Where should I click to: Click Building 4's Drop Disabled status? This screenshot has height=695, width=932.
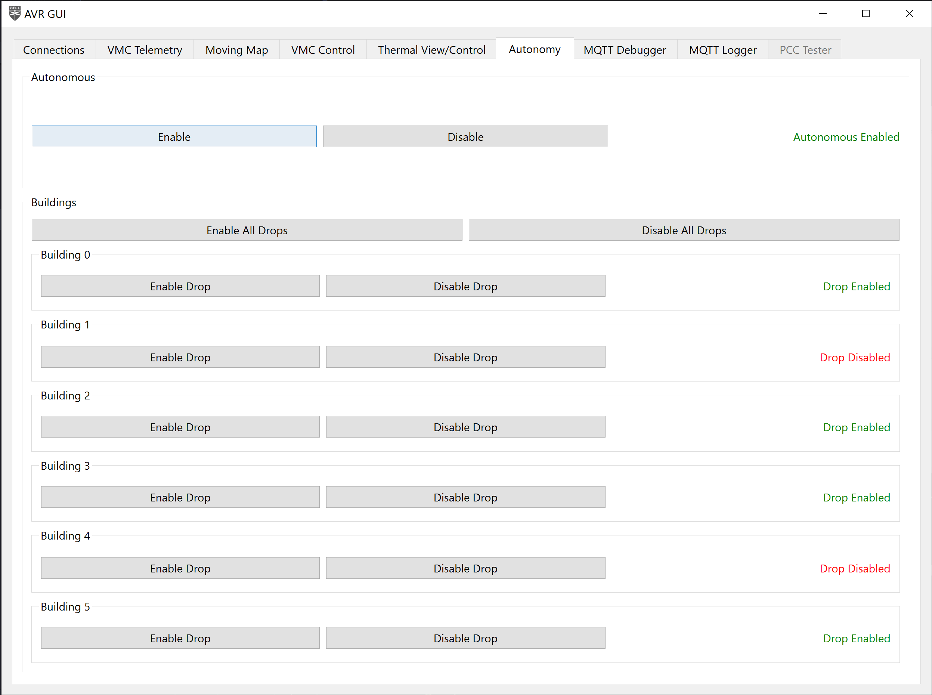pos(855,568)
